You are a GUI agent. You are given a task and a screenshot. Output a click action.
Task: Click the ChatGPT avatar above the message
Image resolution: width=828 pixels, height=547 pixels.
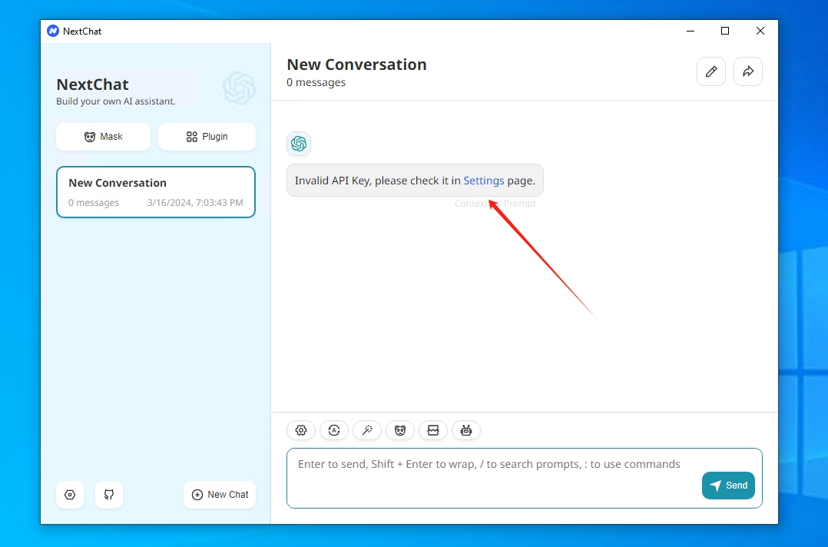(299, 144)
